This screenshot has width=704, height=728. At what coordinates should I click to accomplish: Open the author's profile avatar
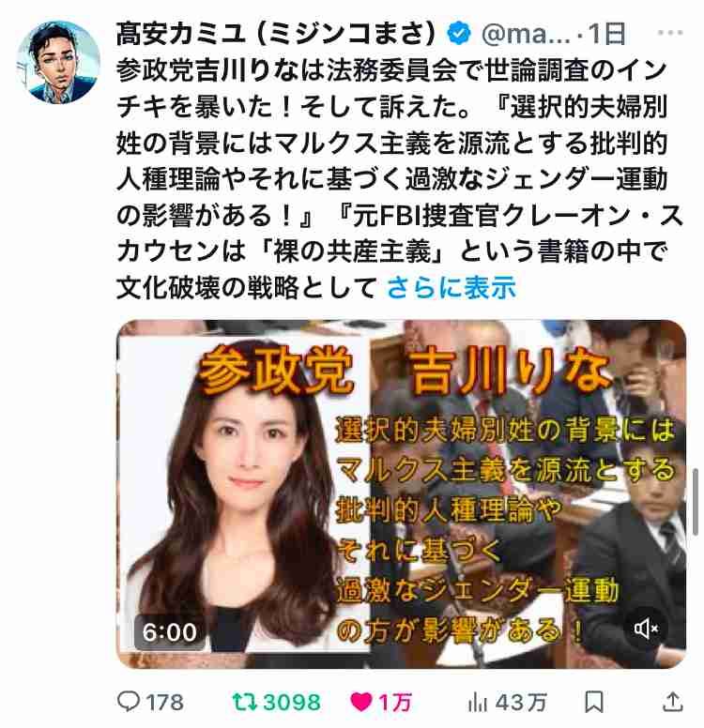(58, 62)
